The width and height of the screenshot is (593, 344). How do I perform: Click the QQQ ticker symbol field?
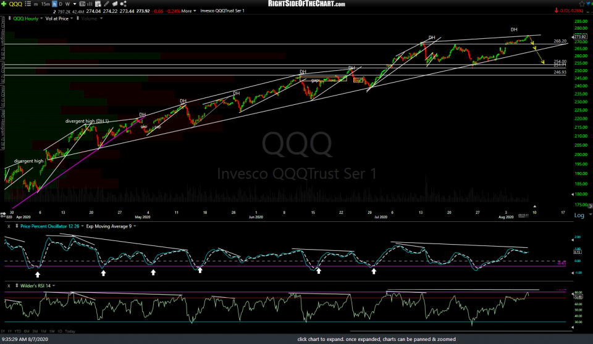pos(15,4)
